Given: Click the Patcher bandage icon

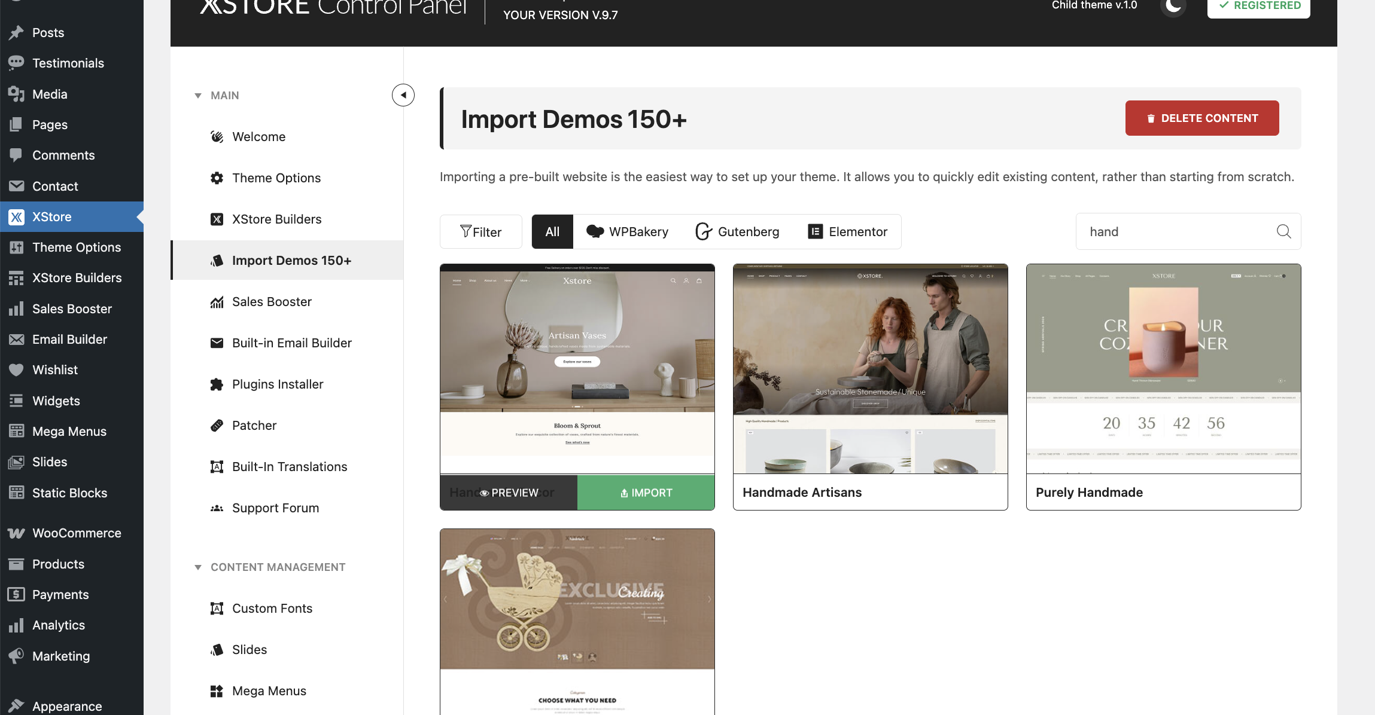Looking at the screenshot, I should click(x=217, y=426).
